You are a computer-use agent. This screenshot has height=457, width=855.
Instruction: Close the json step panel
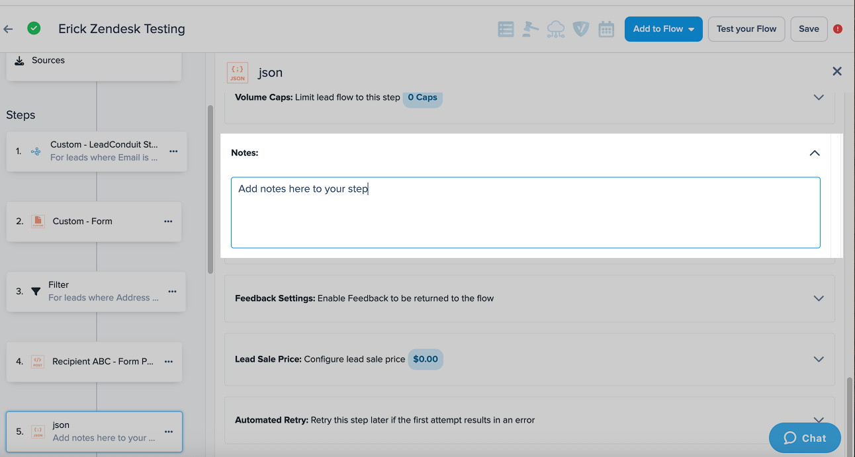coord(837,71)
